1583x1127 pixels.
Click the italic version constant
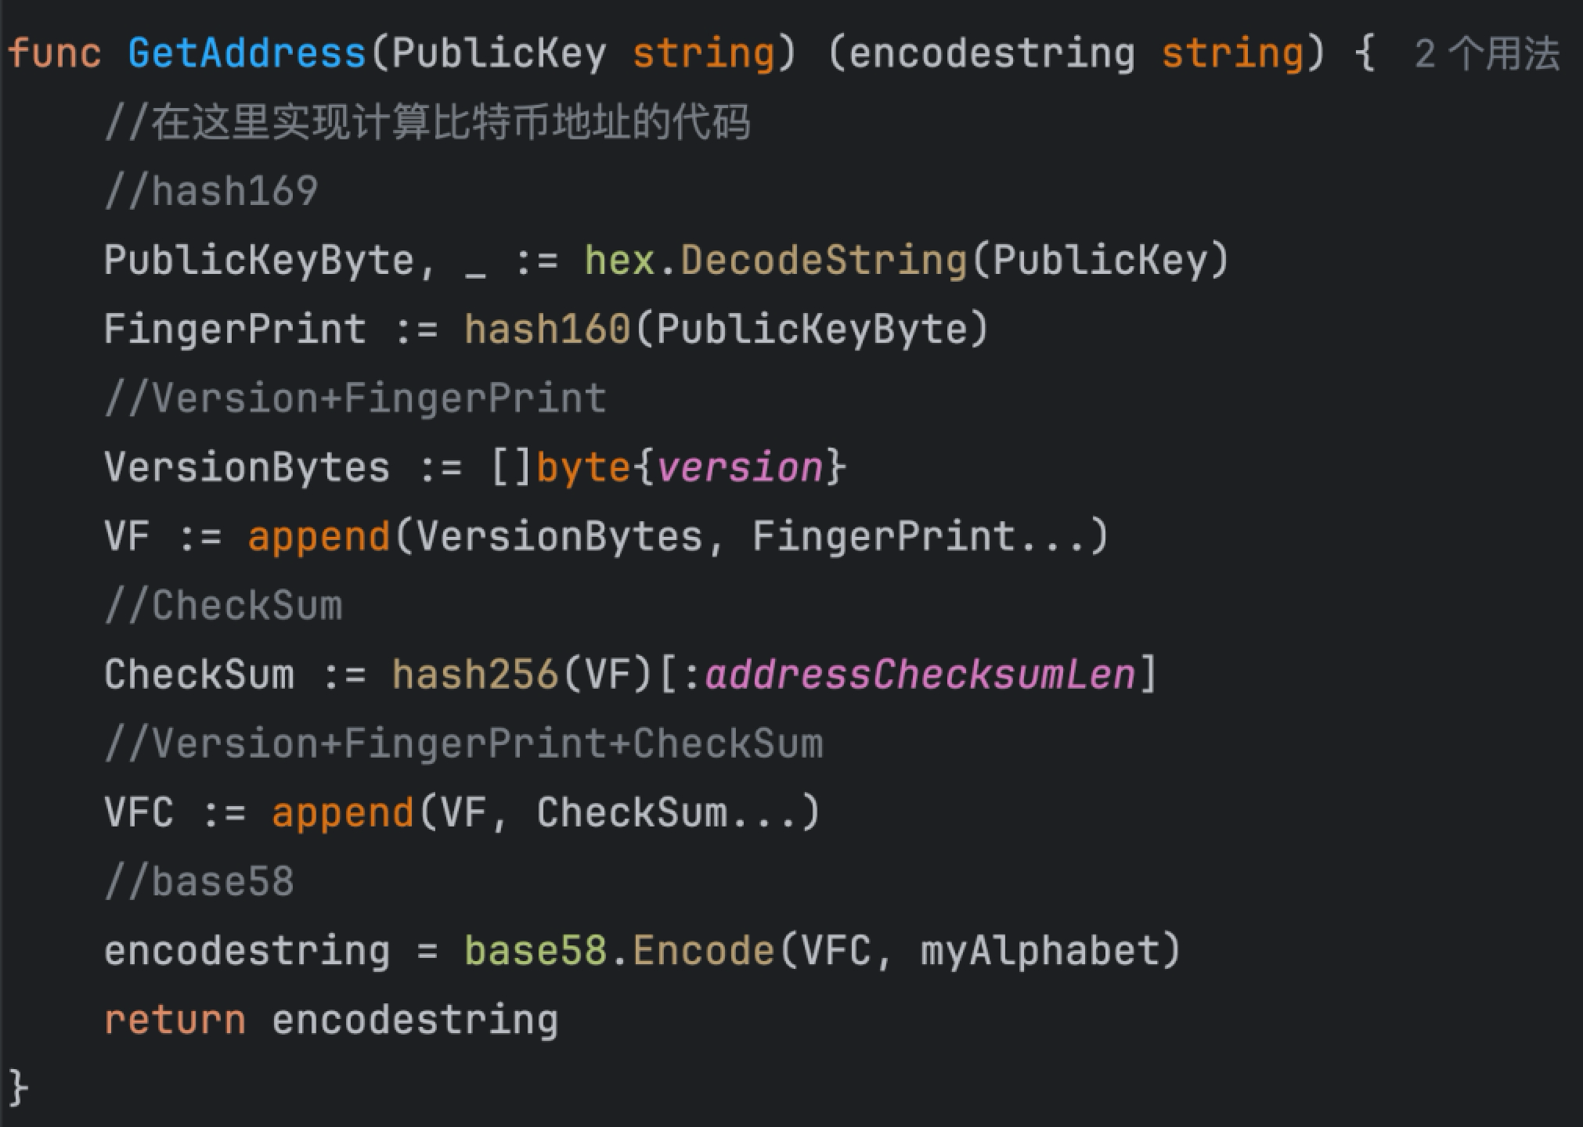click(x=740, y=467)
